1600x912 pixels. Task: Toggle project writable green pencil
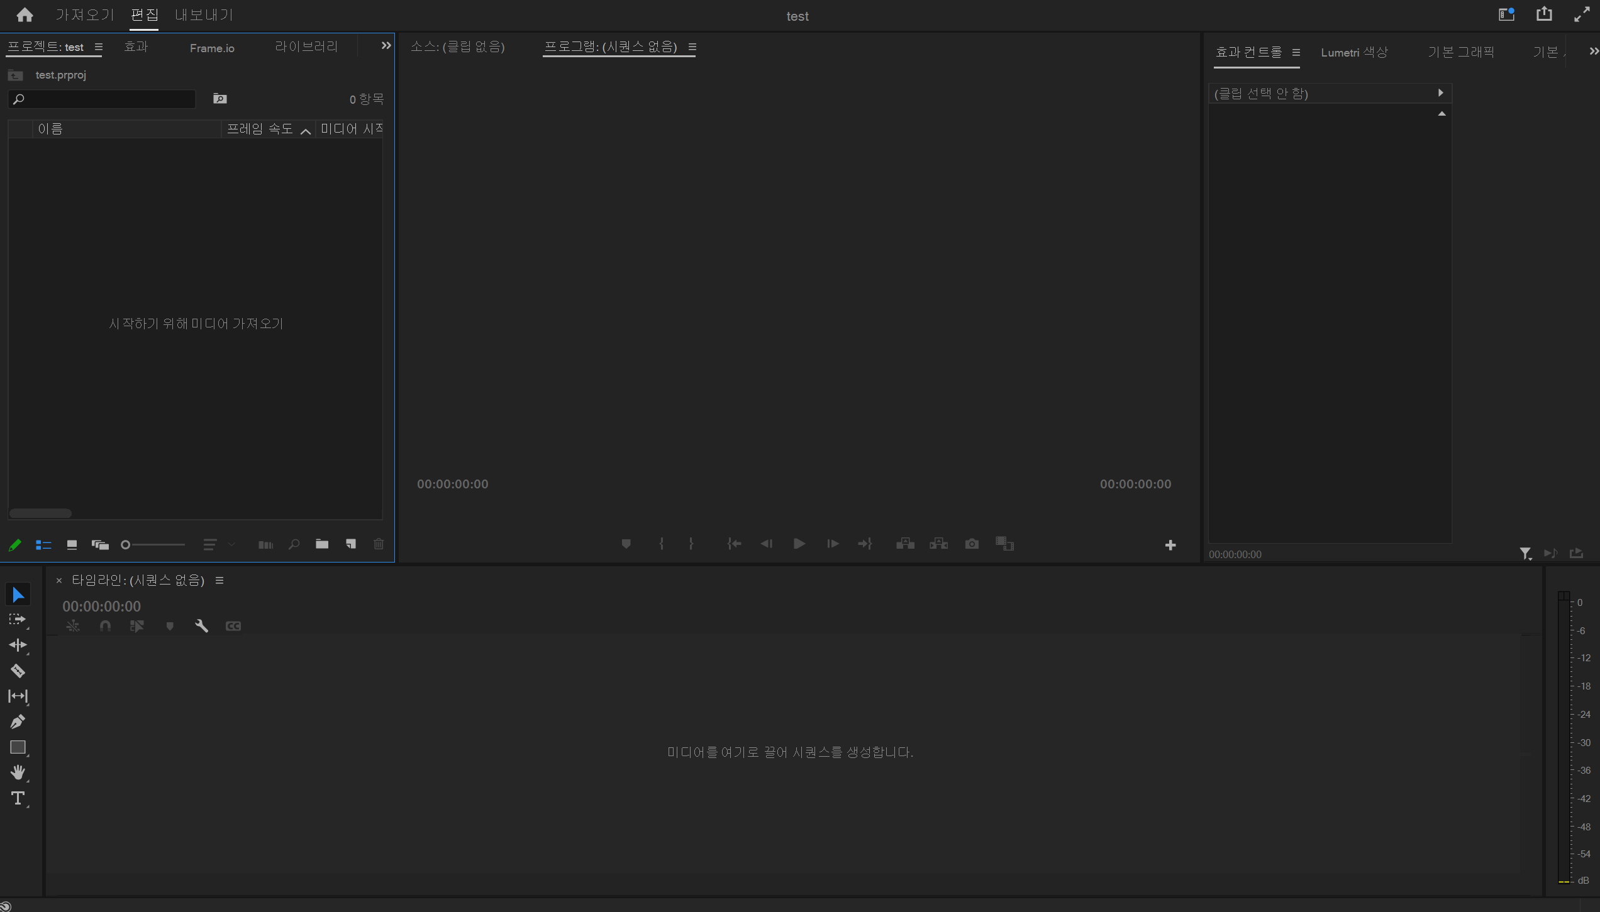click(15, 545)
